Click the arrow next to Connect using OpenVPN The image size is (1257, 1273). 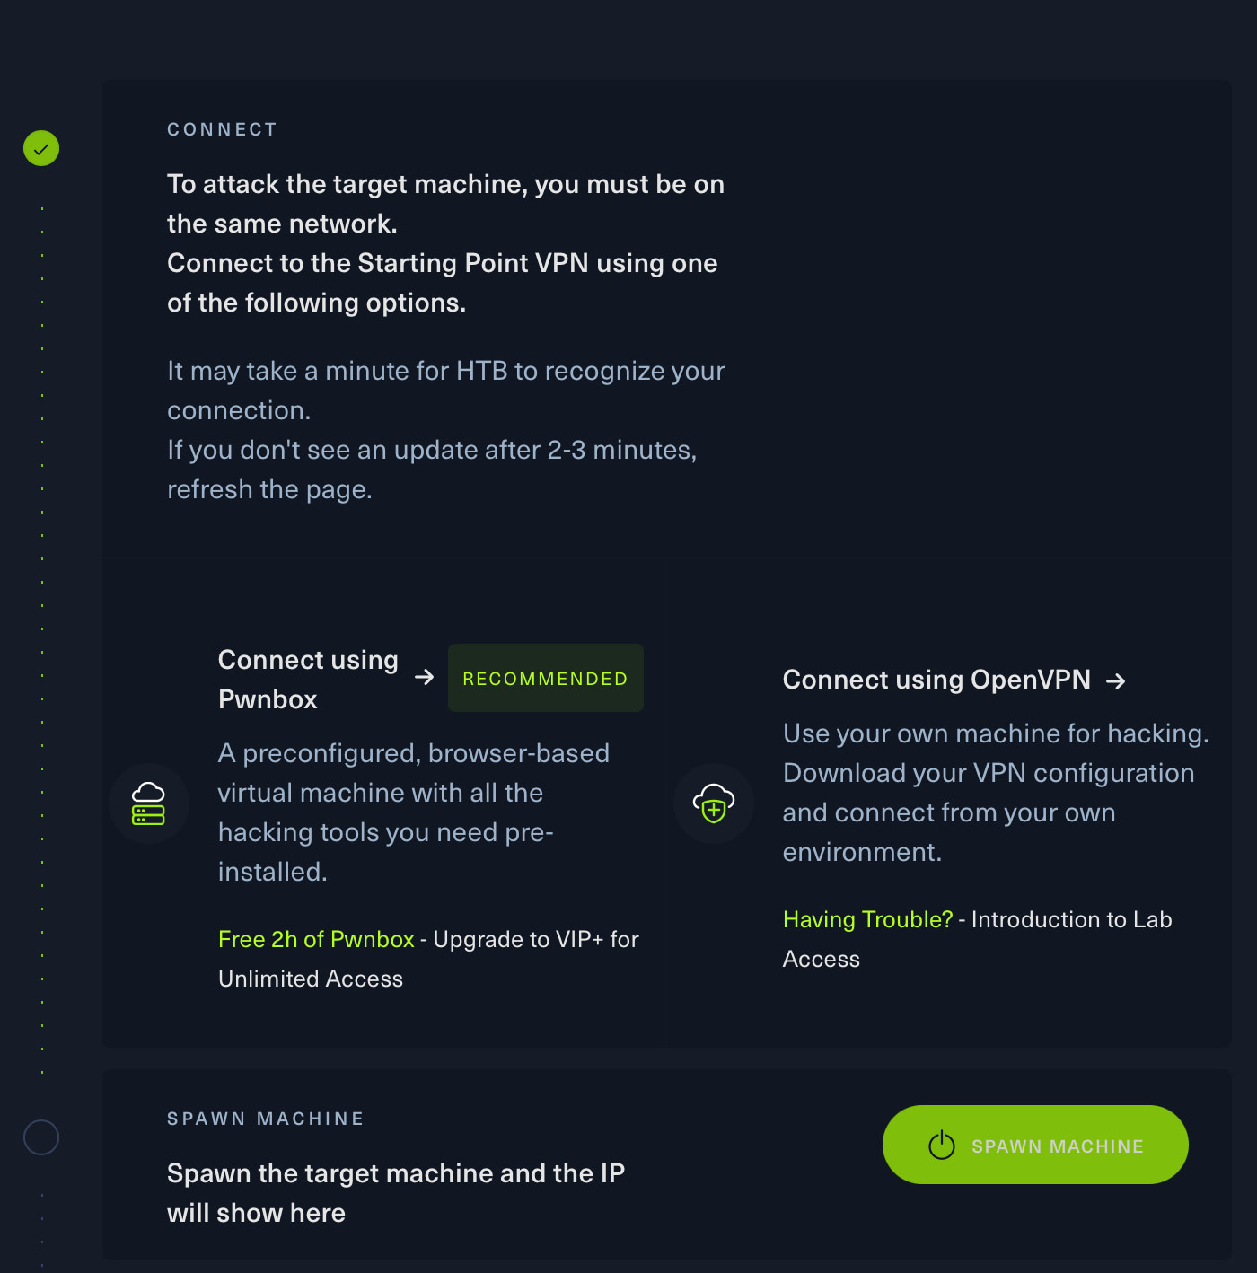tap(1116, 681)
